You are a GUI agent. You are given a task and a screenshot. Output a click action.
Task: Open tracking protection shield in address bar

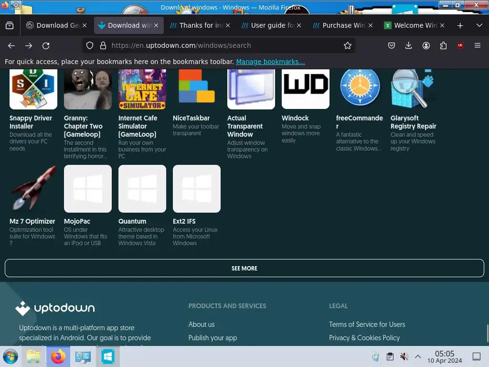click(x=90, y=45)
